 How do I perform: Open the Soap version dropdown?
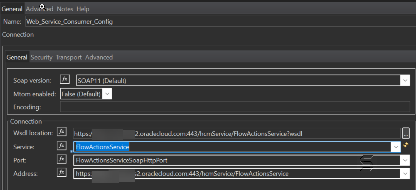click(x=405, y=81)
